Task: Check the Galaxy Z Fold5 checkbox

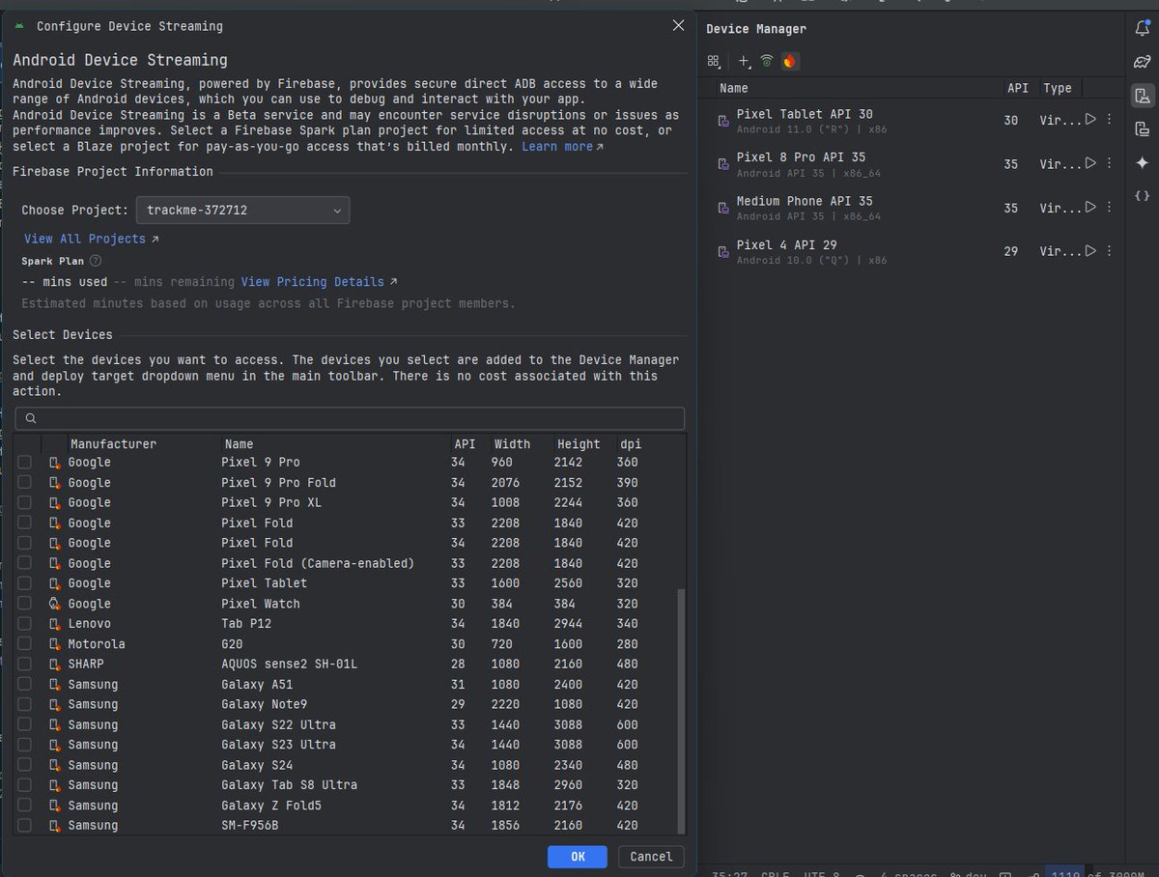Action: [x=24, y=806]
